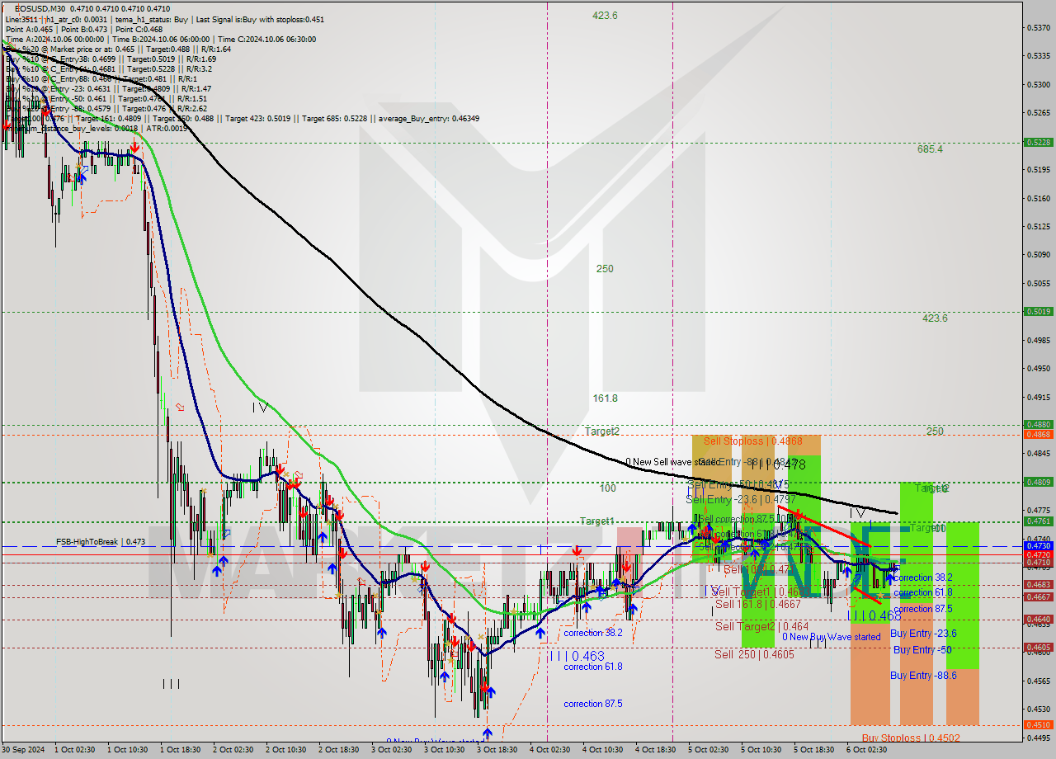1056x759 pixels.
Task: Click the 'Time C:2024.10.06 06:30:00' text
Action: [268, 39]
